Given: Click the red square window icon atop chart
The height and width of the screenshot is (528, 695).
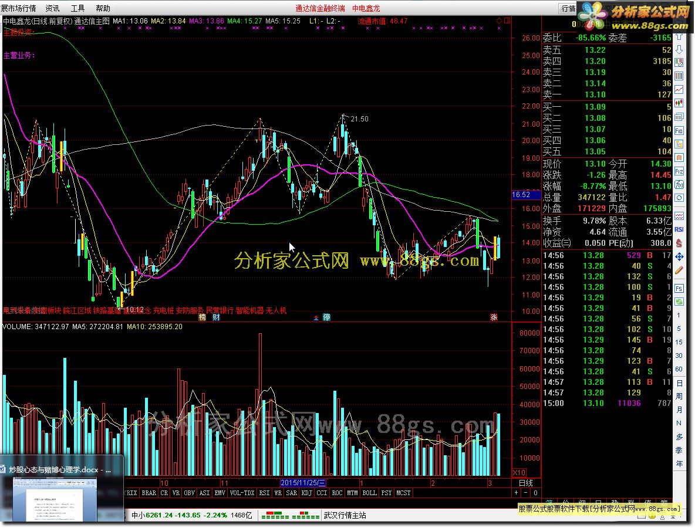Looking at the screenshot, I should pos(507,21).
